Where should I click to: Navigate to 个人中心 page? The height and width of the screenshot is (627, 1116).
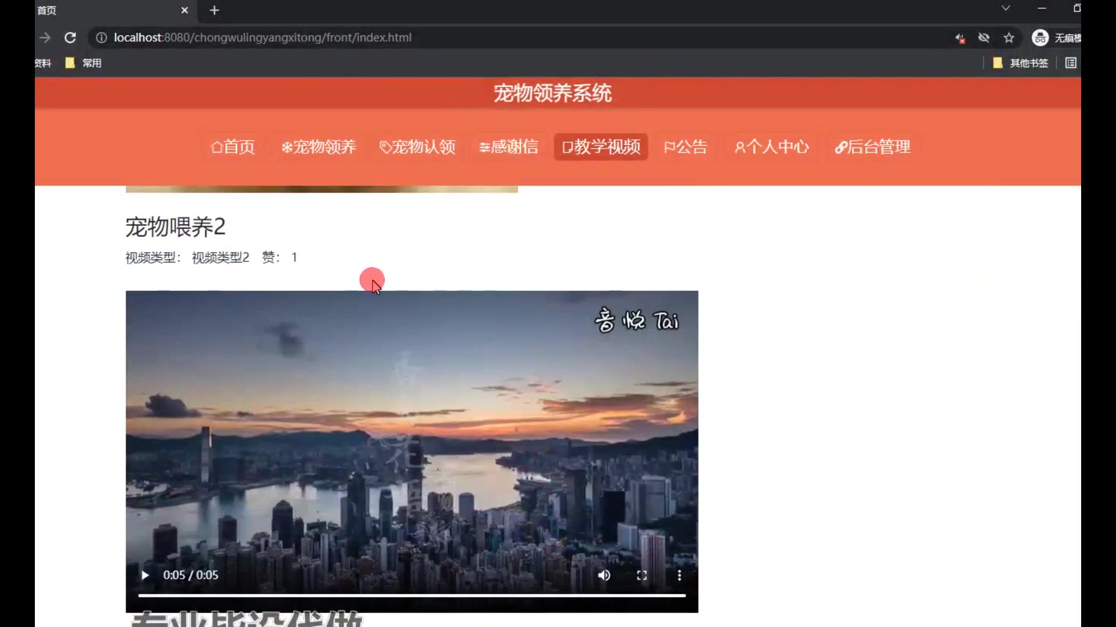tap(771, 147)
